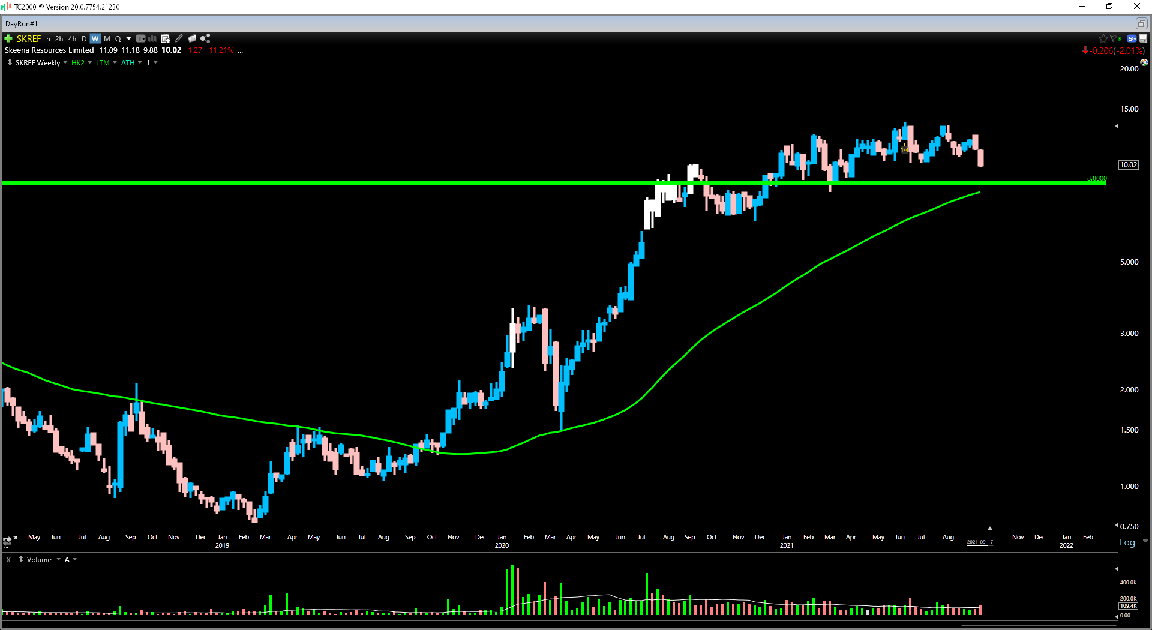1152x630 pixels.
Task: Click the 400.0K volume axis label
Action: 1128,582
